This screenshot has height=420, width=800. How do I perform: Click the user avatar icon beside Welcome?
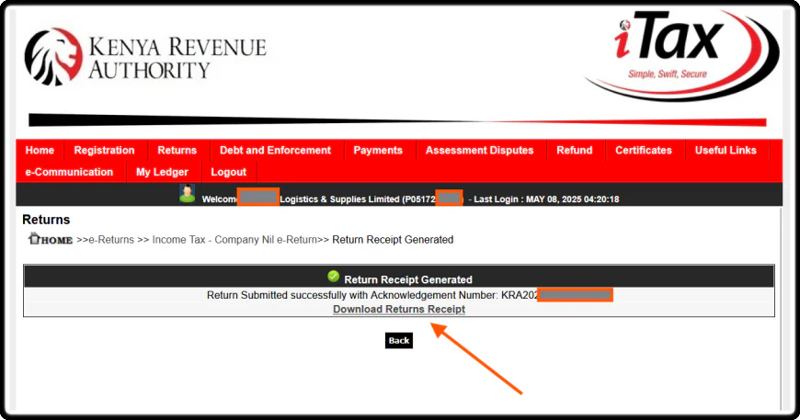(188, 194)
